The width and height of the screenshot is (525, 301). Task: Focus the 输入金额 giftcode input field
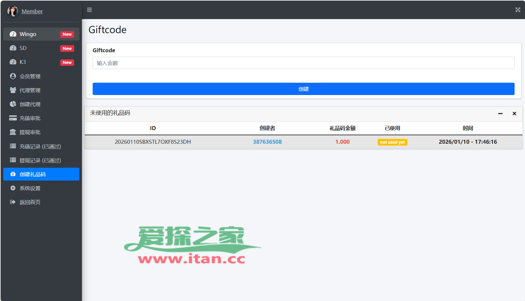(303, 63)
